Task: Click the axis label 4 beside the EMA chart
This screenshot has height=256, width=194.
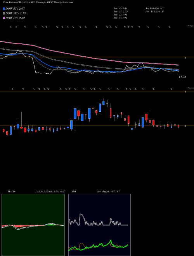Action: point(185,58)
